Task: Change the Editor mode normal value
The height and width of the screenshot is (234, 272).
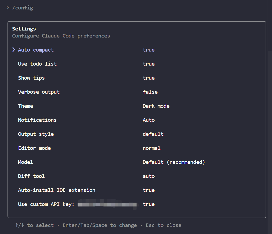Action: point(151,148)
